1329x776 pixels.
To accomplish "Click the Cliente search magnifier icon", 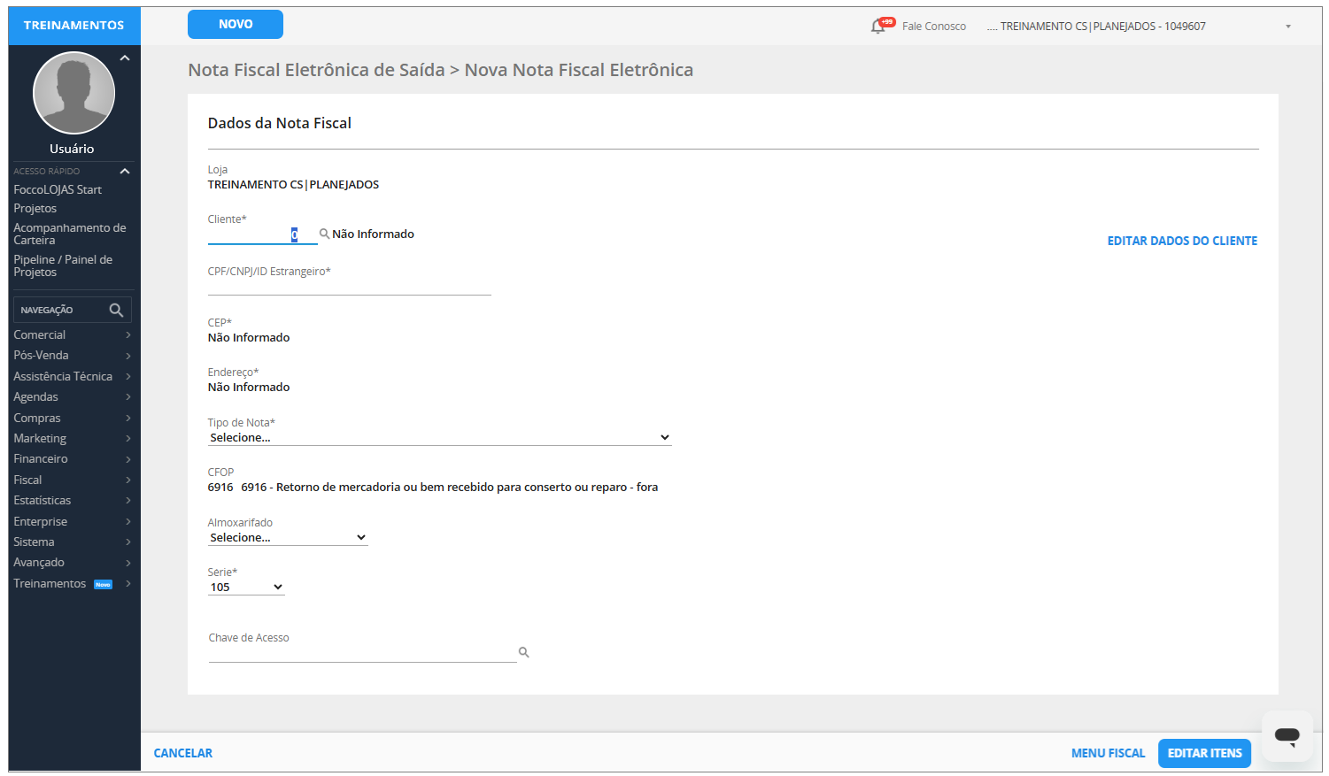I will click(324, 234).
